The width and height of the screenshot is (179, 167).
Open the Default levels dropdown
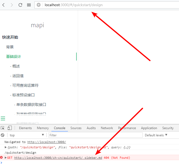[x=156, y=135]
